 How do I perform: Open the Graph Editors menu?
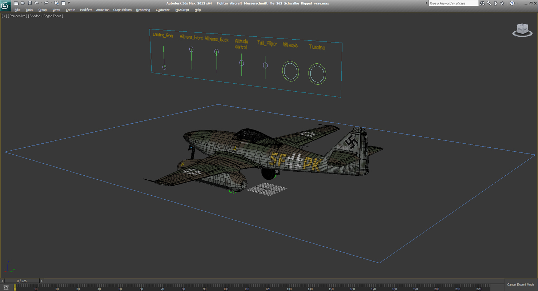point(123,10)
